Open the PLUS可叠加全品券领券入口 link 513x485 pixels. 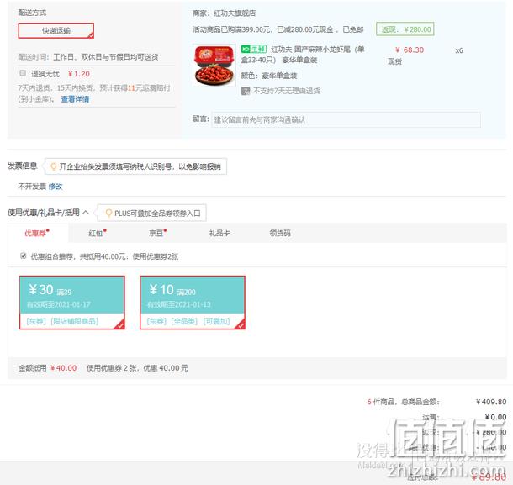point(157,214)
